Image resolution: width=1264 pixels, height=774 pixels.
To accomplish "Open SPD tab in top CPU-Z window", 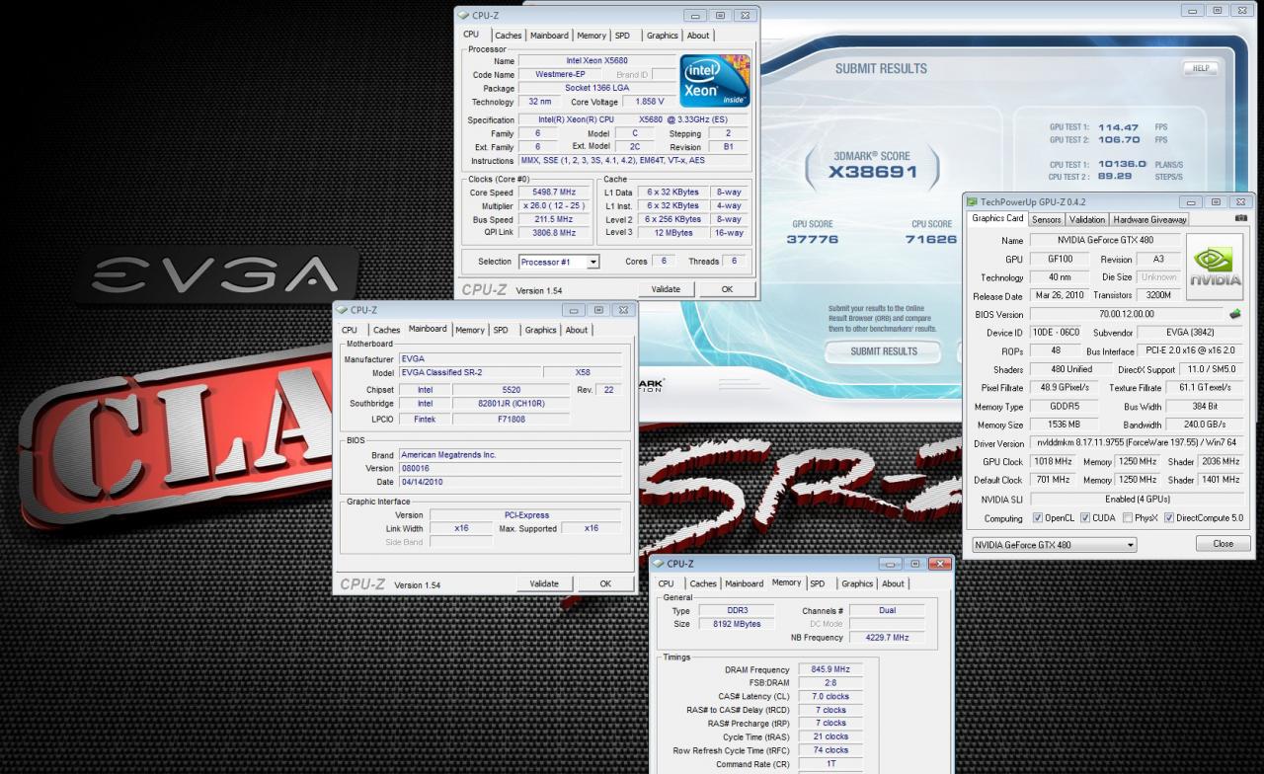I will (622, 36).
